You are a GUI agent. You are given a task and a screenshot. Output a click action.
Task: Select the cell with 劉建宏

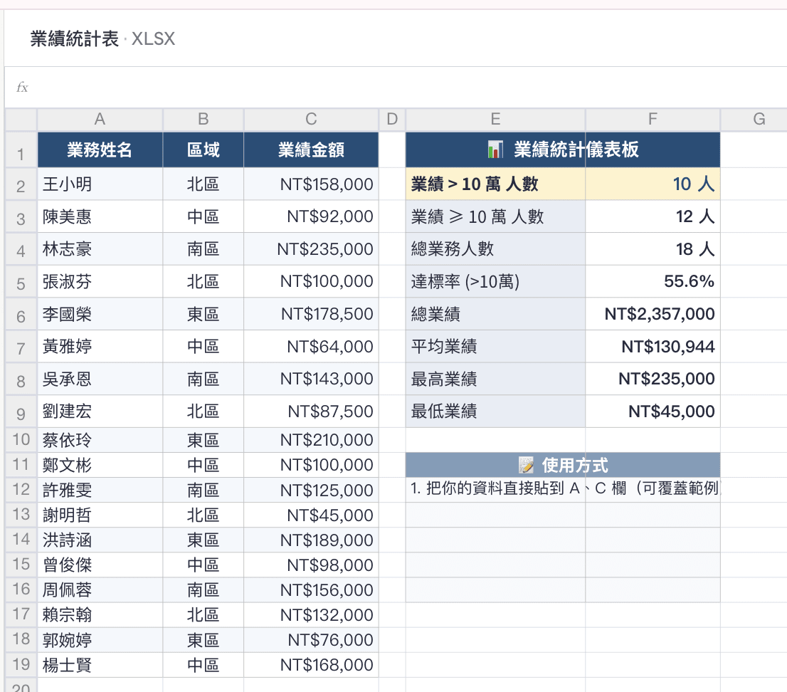point(100,411)
